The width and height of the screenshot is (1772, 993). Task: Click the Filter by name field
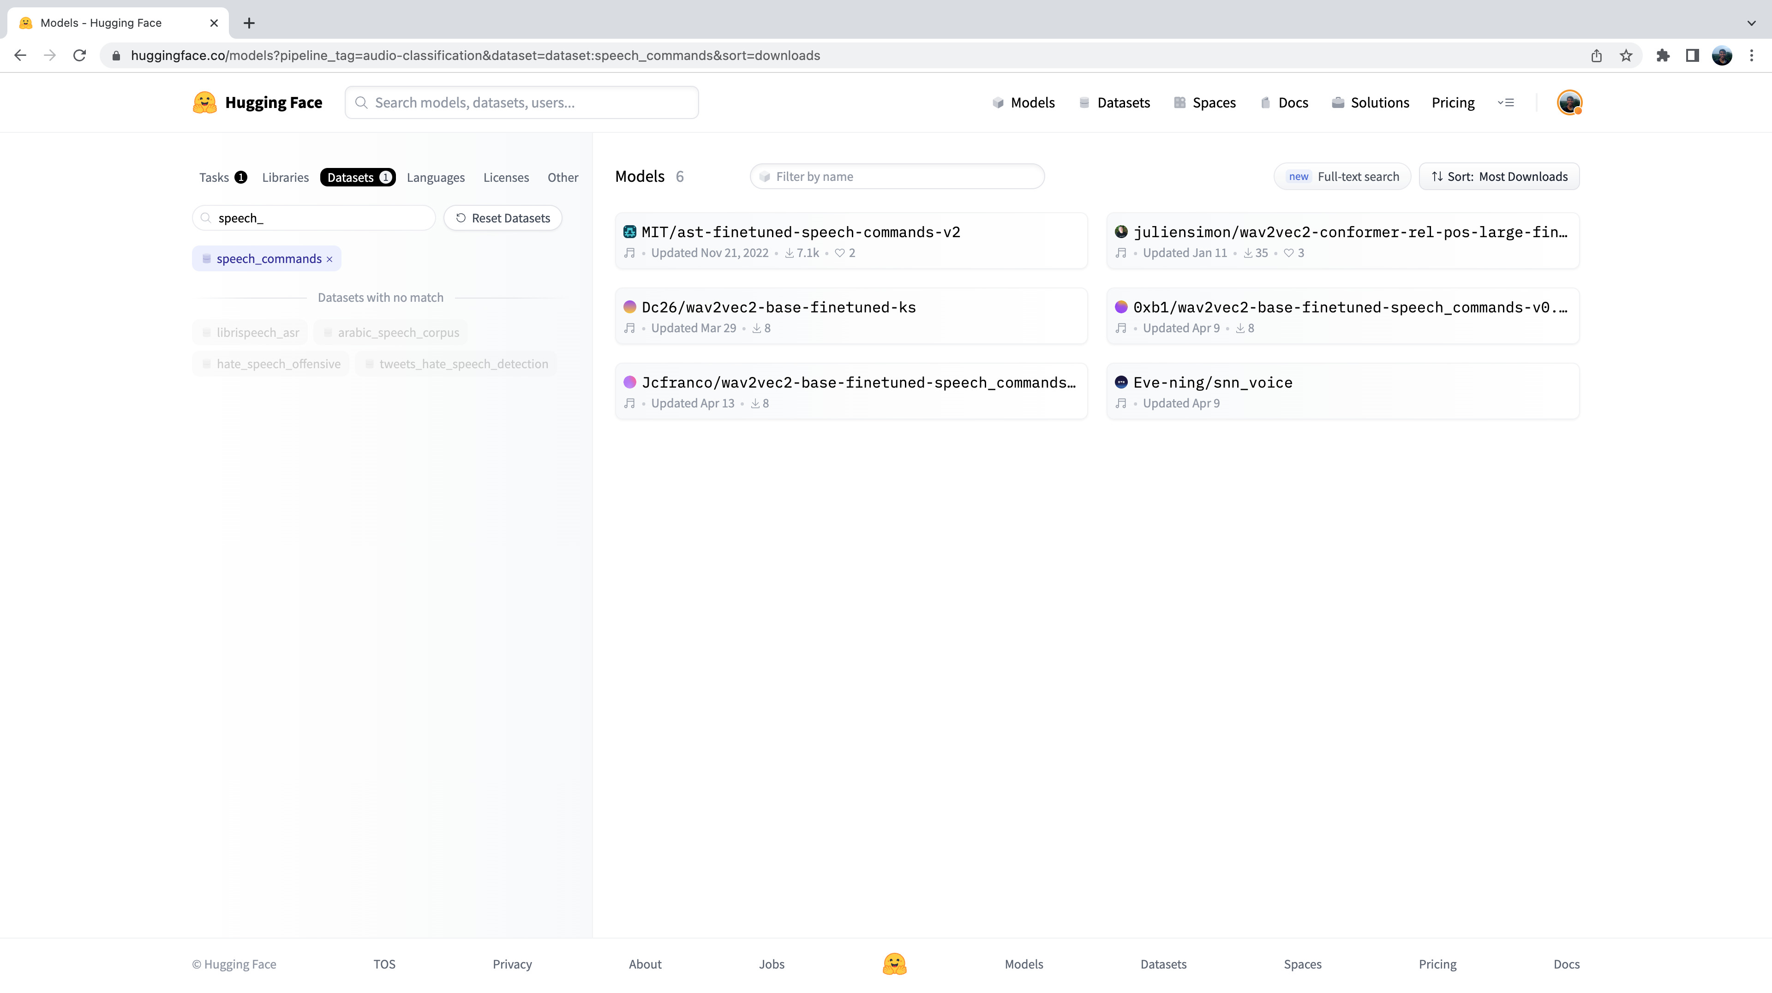[x=897, y=177]
